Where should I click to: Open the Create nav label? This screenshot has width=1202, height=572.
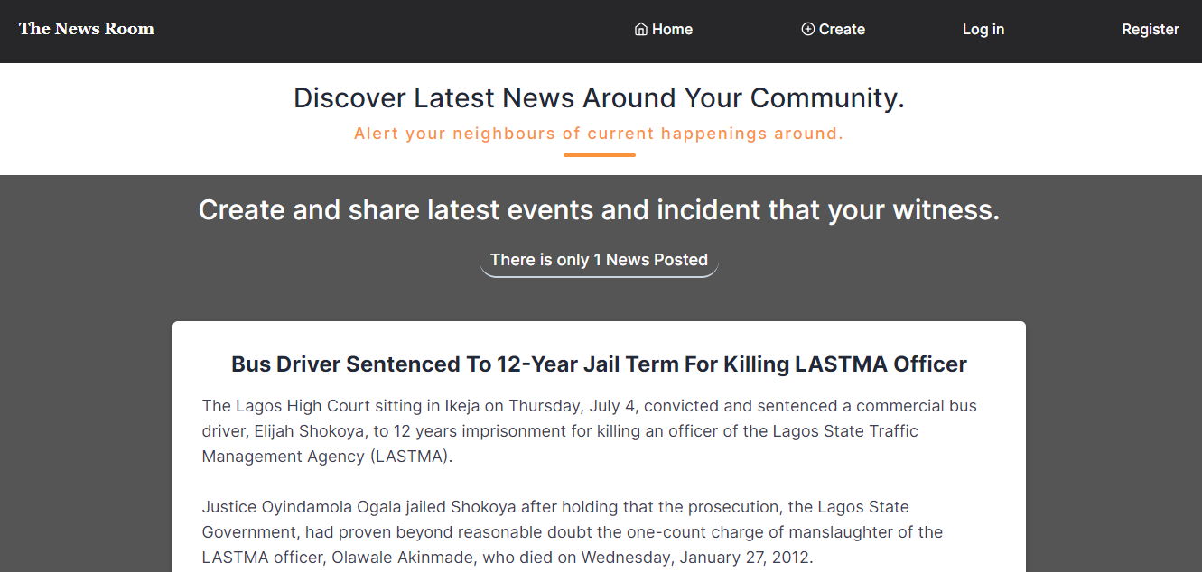[842, 29]
